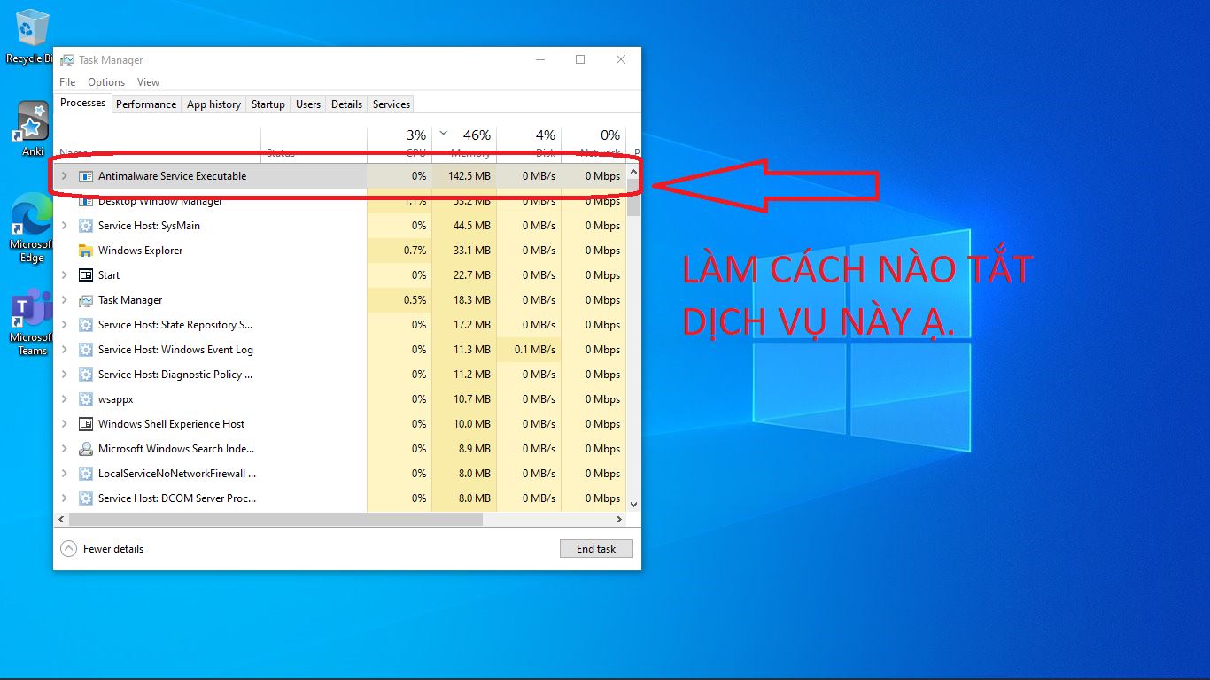Click the Desktop Window Manager process icon

pyautogui.click(x=85, y=199)
